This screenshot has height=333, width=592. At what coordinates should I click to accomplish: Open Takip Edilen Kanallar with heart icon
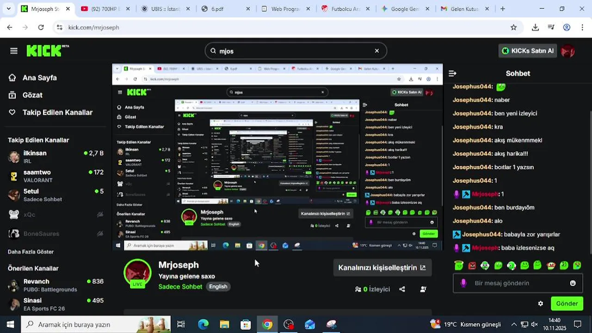tap(51, 112)
